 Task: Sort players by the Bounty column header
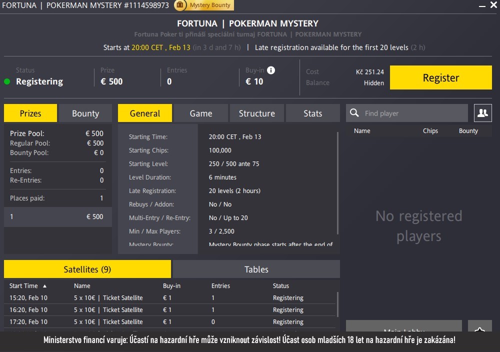[x=468, y=130]
